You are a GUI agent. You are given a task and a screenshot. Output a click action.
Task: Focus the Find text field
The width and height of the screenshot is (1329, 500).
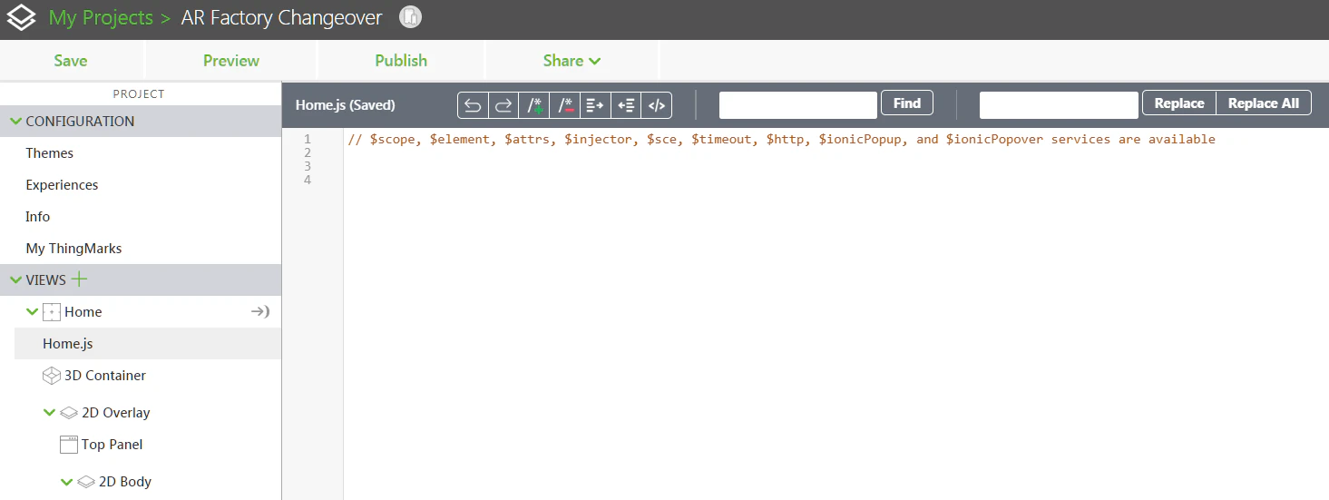[x=798, y=105]
